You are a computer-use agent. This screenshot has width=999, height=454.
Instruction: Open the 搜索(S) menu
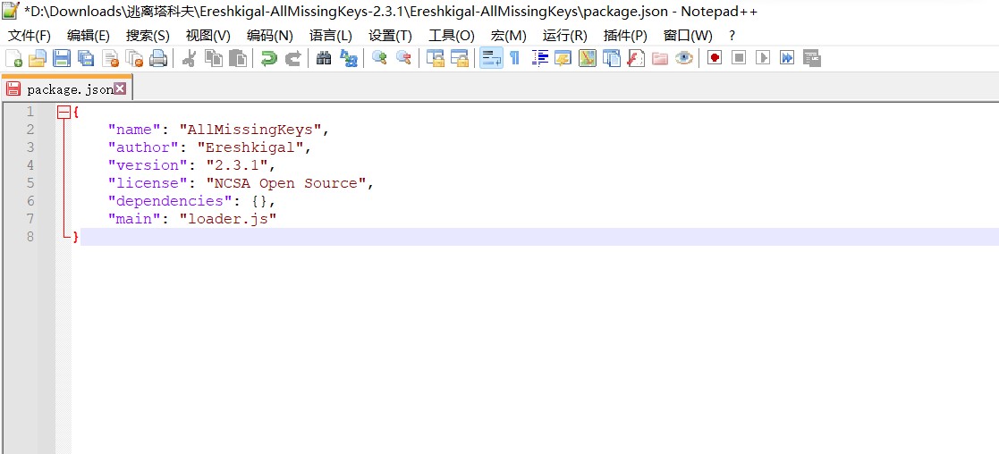coord(148,36)
